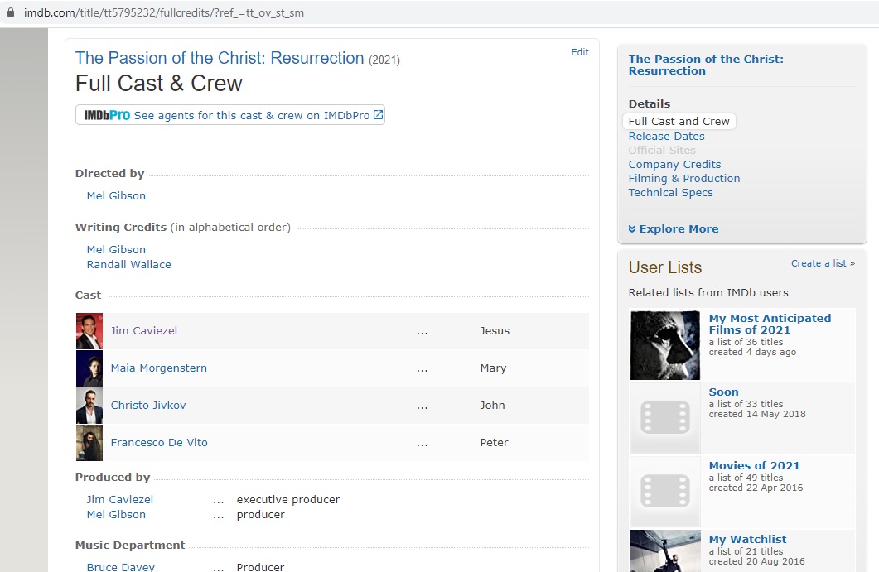Click Create a list link
This screenshot has height=572, width=879.
(x=822, y=263)
